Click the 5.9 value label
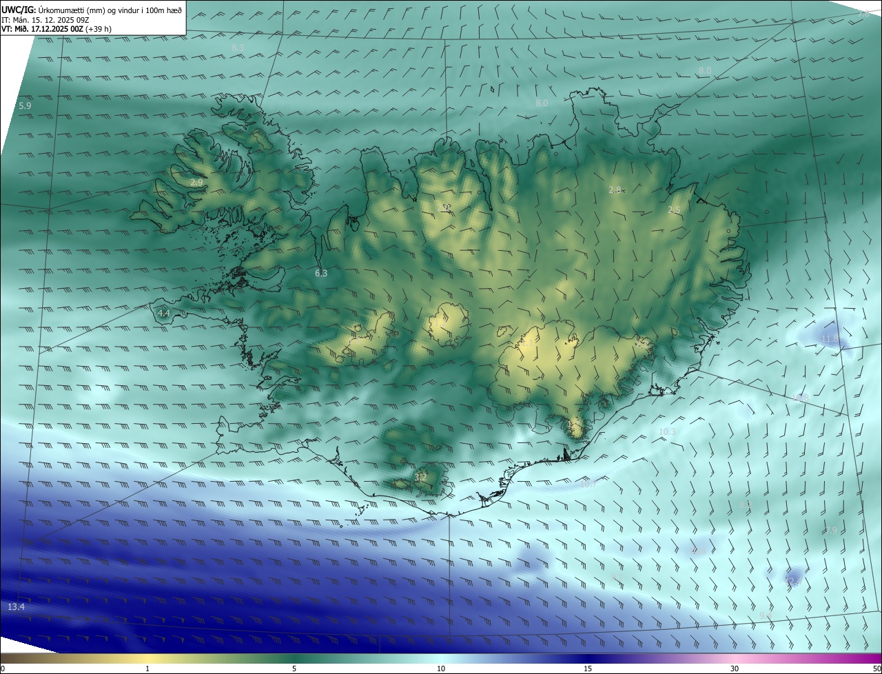Screen dimensions: 882x674 tap(25, 105)
